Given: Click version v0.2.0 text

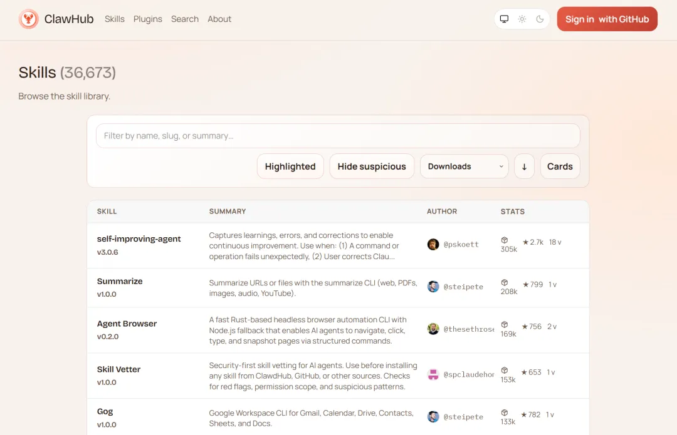Looking at the screenshot, I should click(x=108, y=337).
